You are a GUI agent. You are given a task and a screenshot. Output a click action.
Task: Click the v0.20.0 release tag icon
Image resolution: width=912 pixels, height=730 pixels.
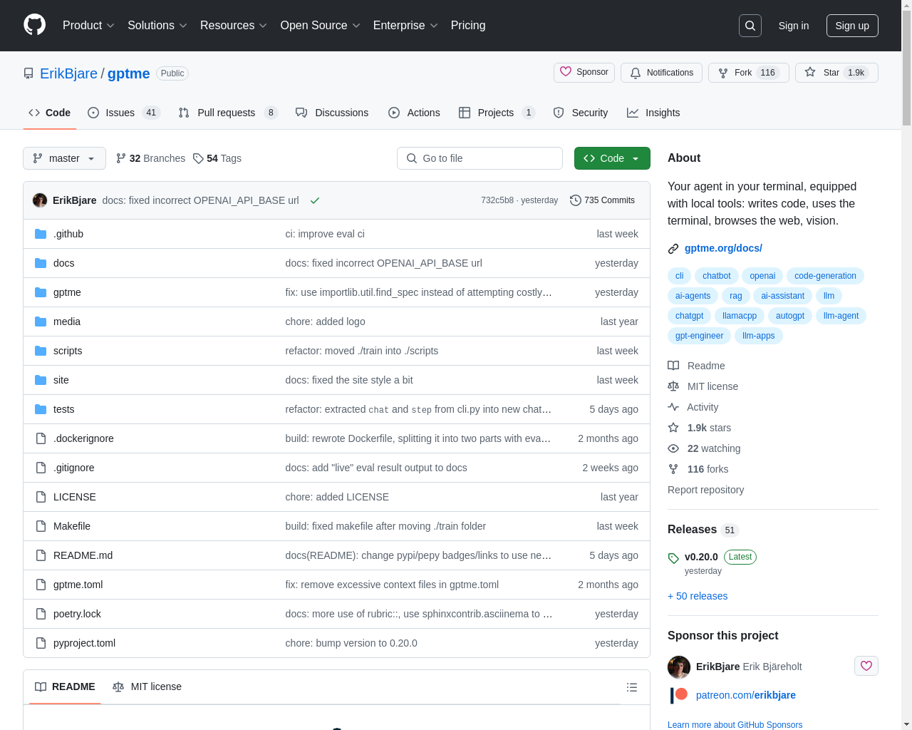coord(673,558)
